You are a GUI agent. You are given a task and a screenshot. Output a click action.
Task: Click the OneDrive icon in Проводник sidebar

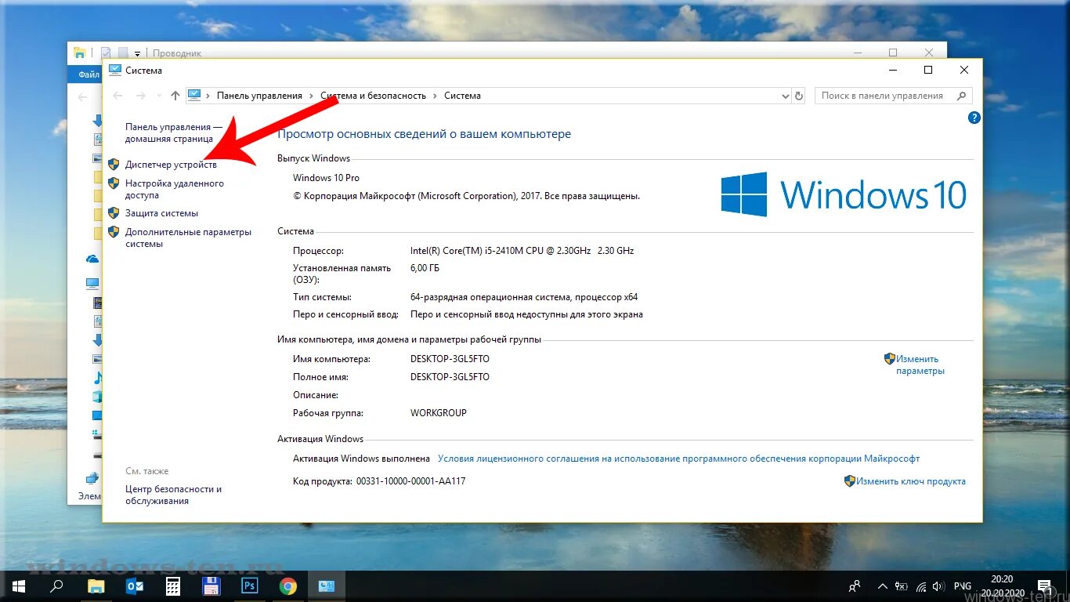click(x=92, y=259)
